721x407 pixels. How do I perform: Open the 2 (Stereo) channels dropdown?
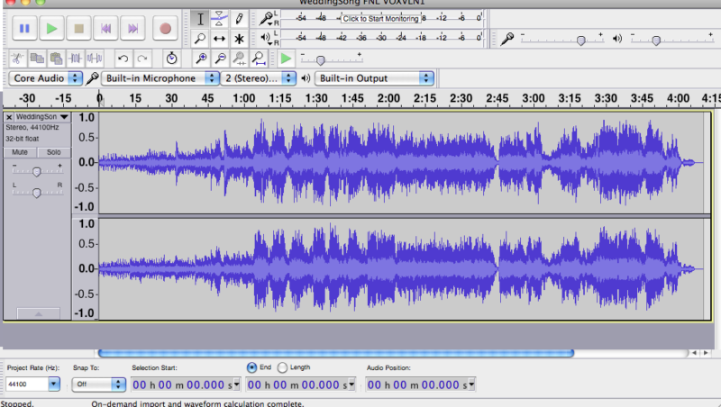tap(258, 78)
